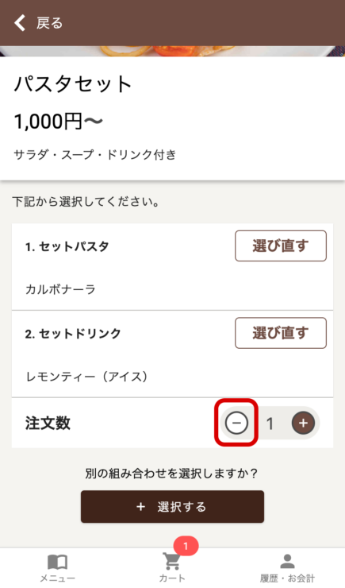Tap the 1,000円〜 price text
Image resolution: width=345 pixels, height=588 pixels.
58,122
